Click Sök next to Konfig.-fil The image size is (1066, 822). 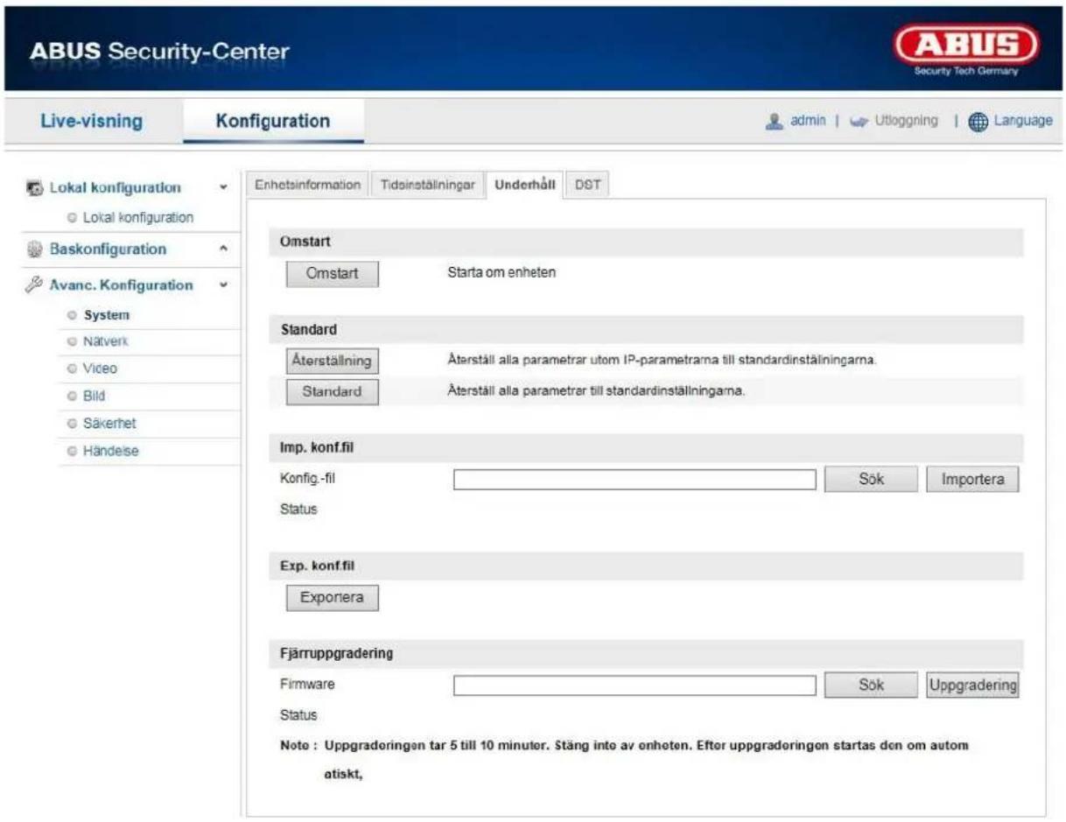[x=870, y=479]
